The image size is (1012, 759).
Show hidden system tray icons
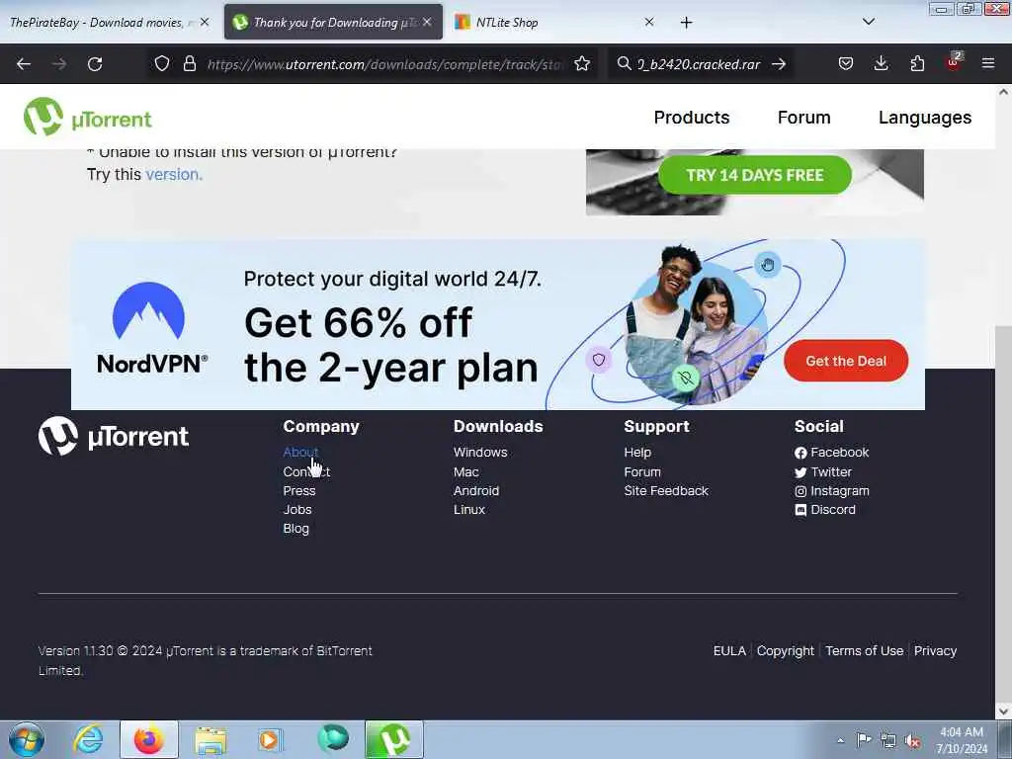(x=840, y=741)
